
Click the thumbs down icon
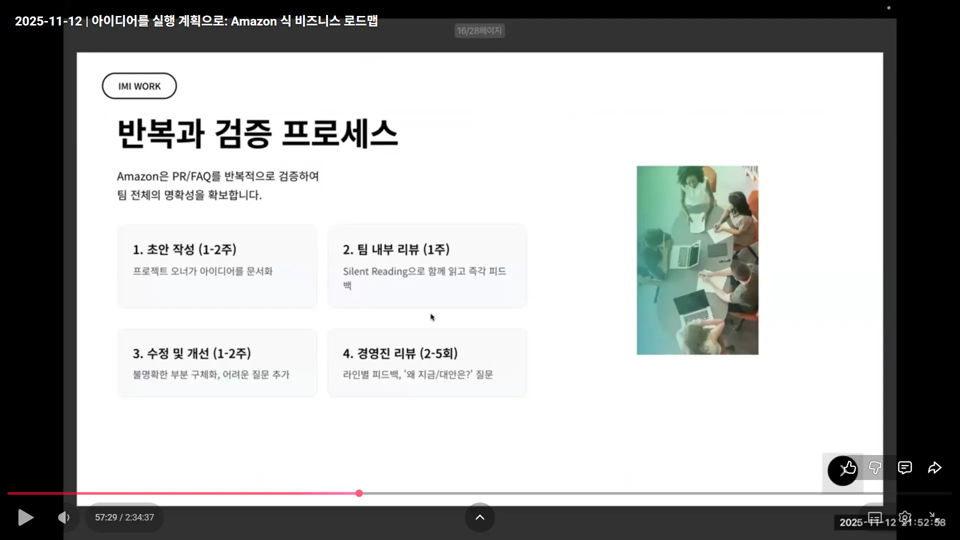(875, 469)
